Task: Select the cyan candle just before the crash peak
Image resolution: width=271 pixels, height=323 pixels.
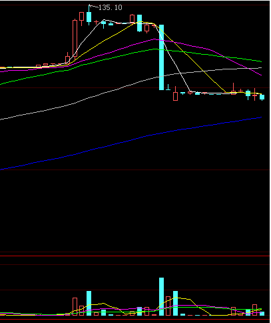Action: pos(139,23)
